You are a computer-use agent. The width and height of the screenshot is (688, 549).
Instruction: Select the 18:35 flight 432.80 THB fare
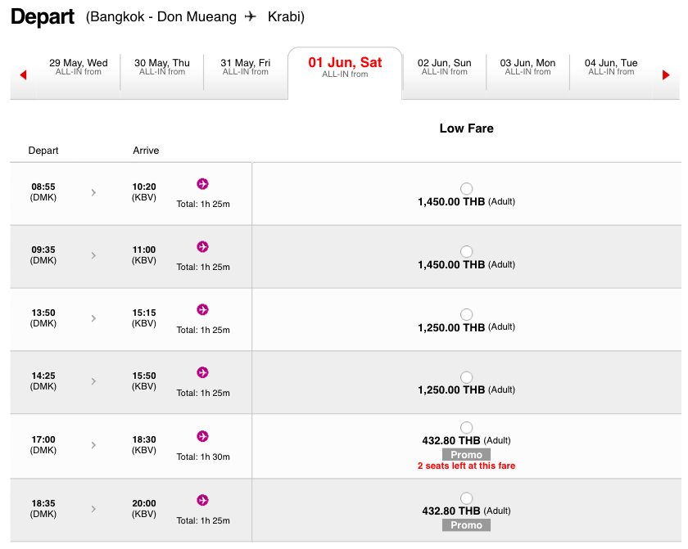[x=467, y=498]
